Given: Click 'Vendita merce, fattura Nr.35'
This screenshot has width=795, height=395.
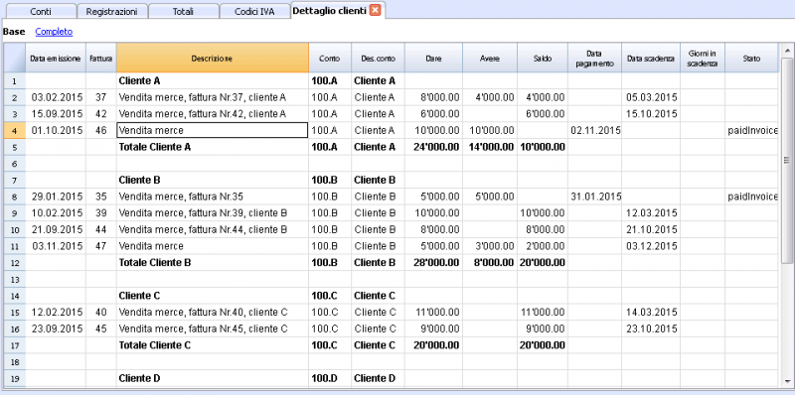Looking at the screenshot, I should pos(213,197).
